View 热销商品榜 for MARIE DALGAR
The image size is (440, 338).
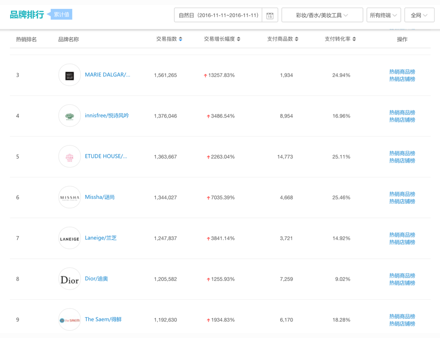[402, 72]
